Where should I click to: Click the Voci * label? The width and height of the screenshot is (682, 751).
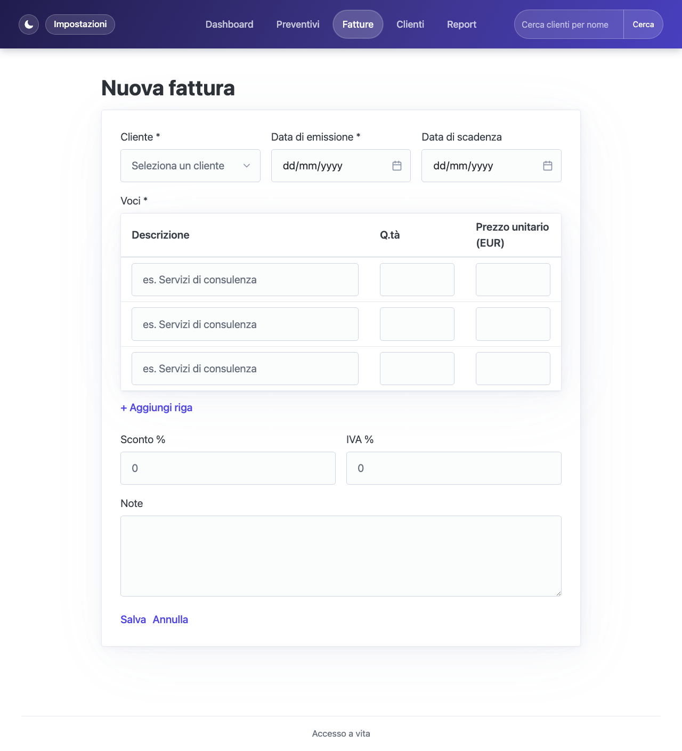coord(134,201)
